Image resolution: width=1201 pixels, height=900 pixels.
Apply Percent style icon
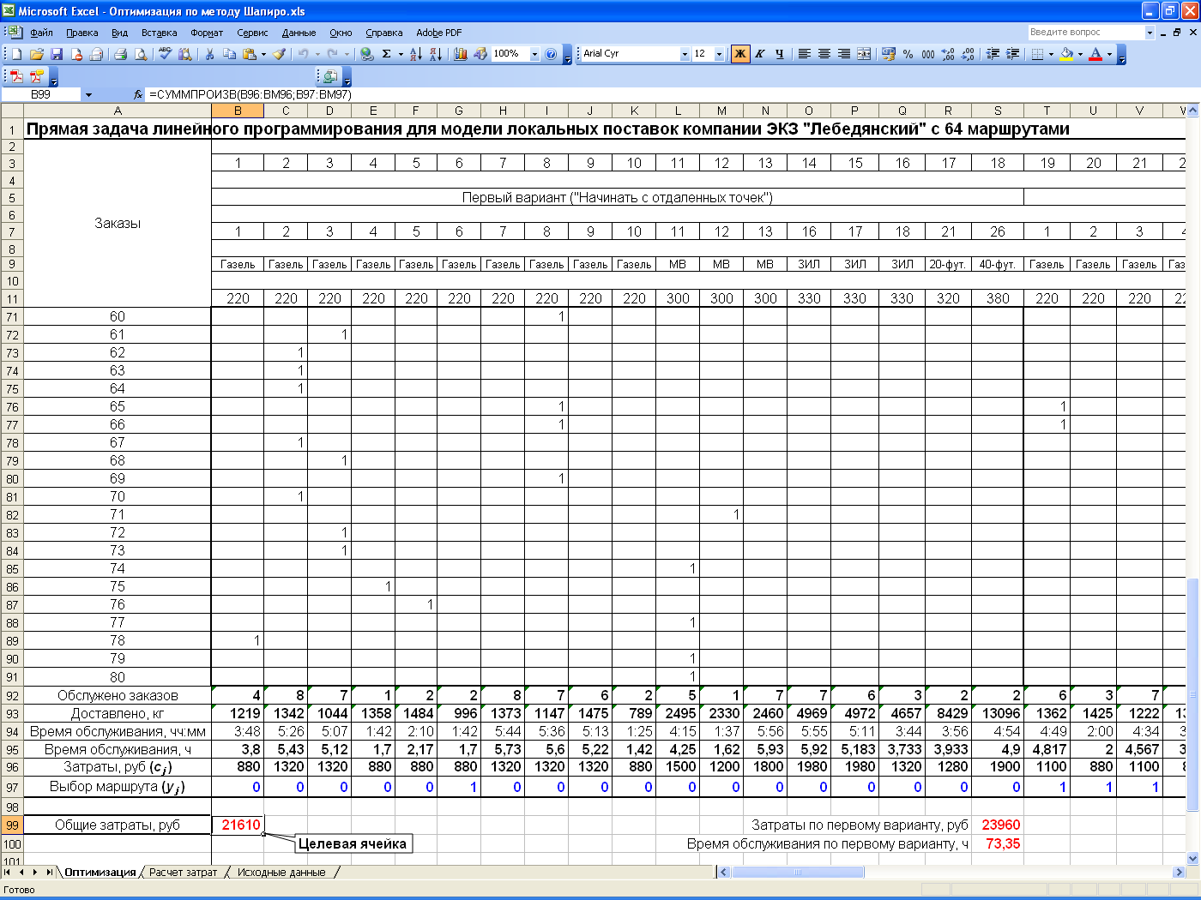[908, 54]
